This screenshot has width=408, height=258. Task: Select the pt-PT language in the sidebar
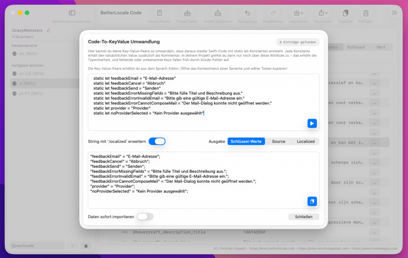pos(33,93)
